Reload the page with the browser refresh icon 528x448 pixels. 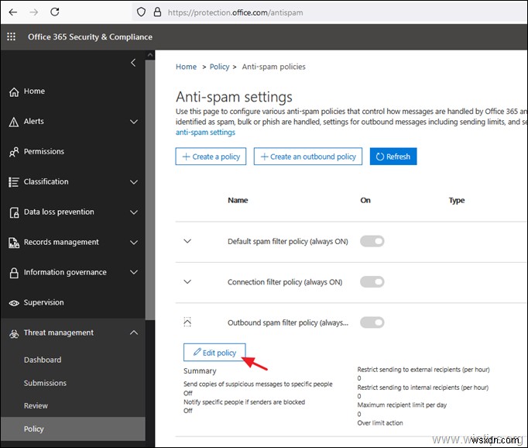[54, 12]
